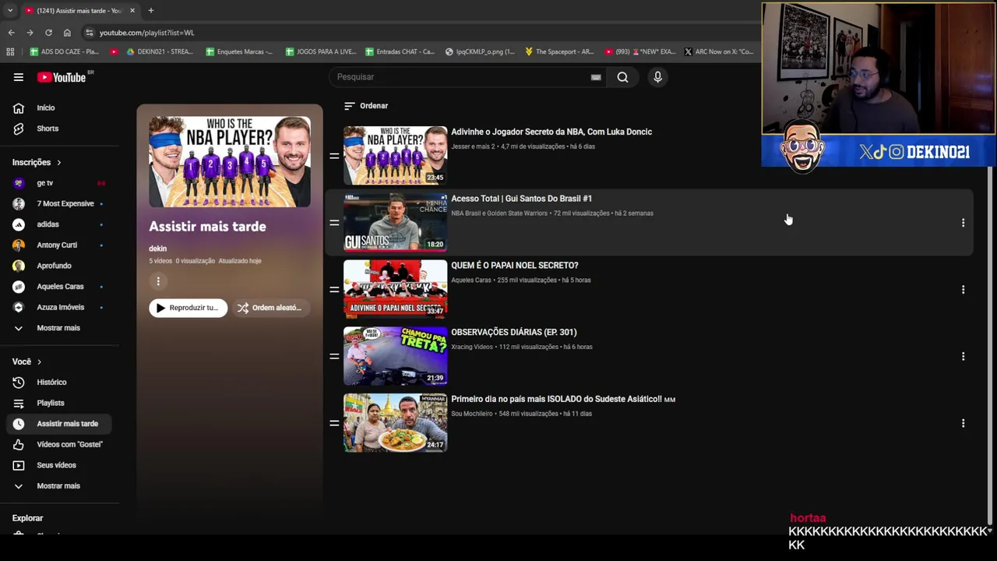Viewport: 997px width, 561px height.
Task: Open the DEKINO21 - STREA bookmark
Action: click(160, 51)
